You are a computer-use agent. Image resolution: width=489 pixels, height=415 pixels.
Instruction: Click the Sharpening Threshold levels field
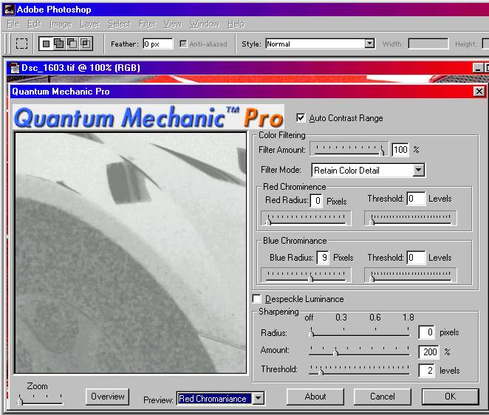click(427, 371)
